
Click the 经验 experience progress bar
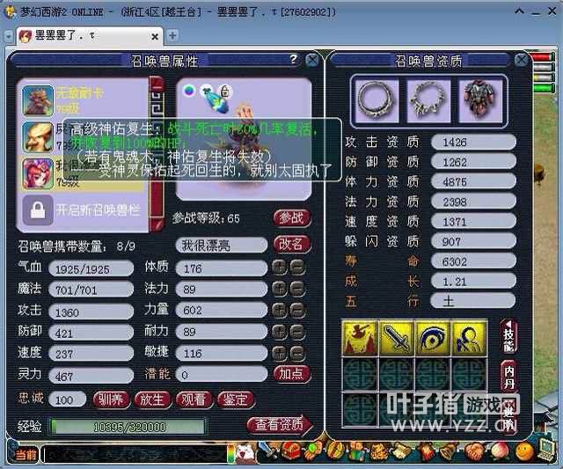pos(128,427)
